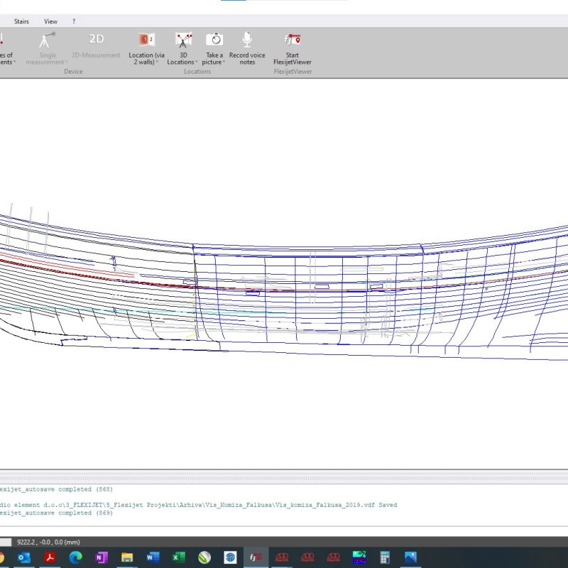
Task: Open Word from the taskbar
Action: (153, 557)
